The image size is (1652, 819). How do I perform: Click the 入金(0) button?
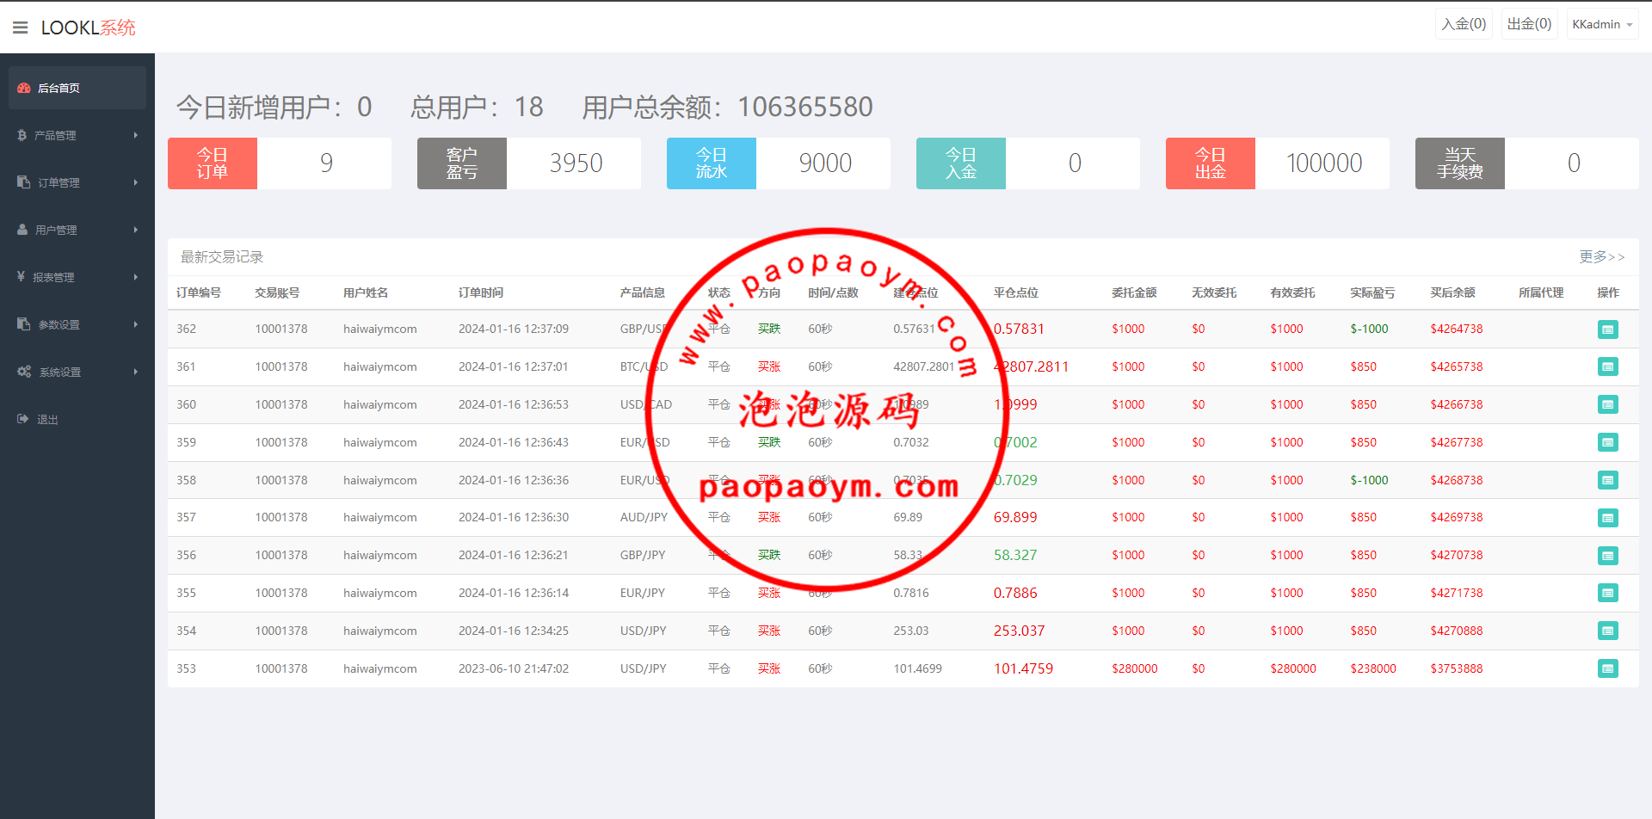coord(1464,24)
